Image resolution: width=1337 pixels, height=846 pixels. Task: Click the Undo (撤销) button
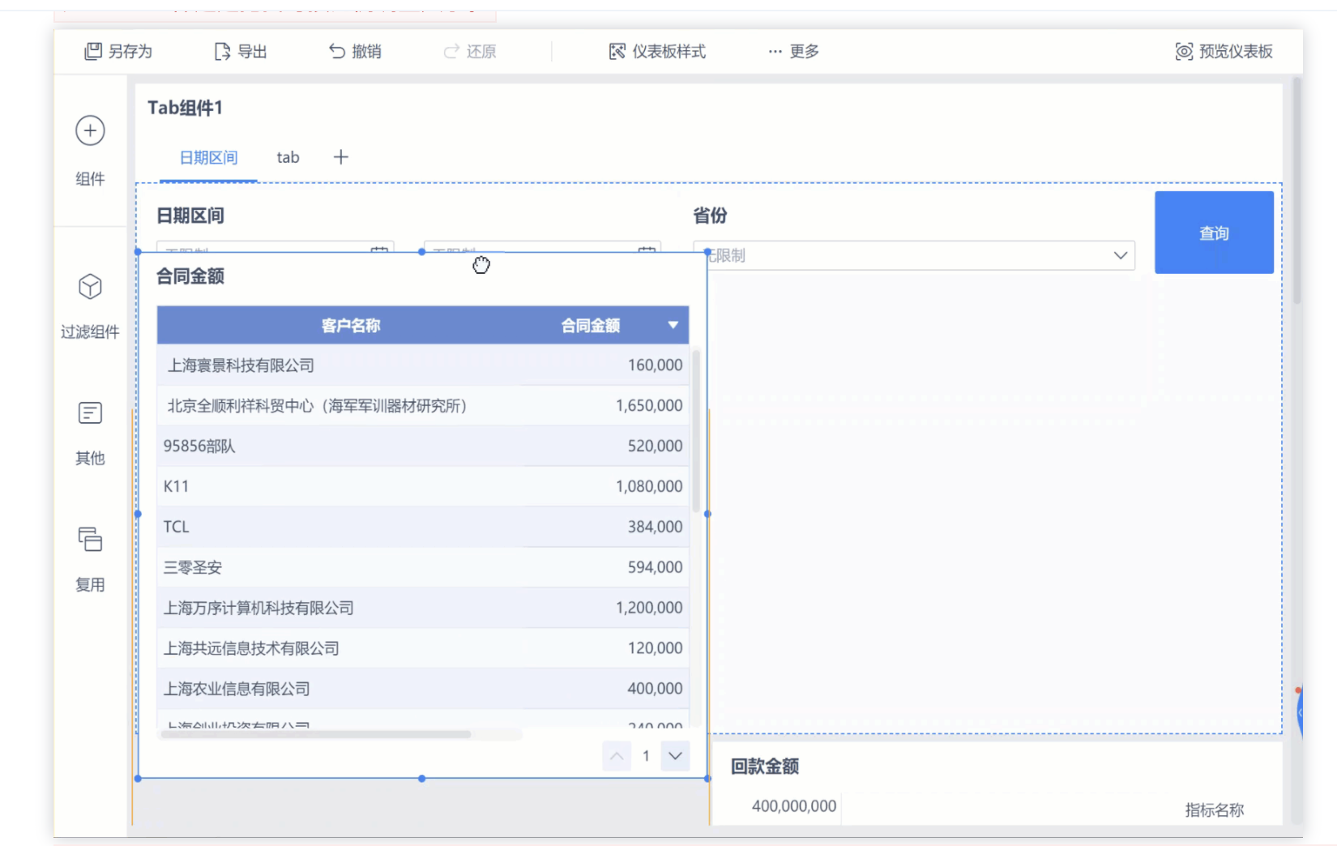point(355,51)
